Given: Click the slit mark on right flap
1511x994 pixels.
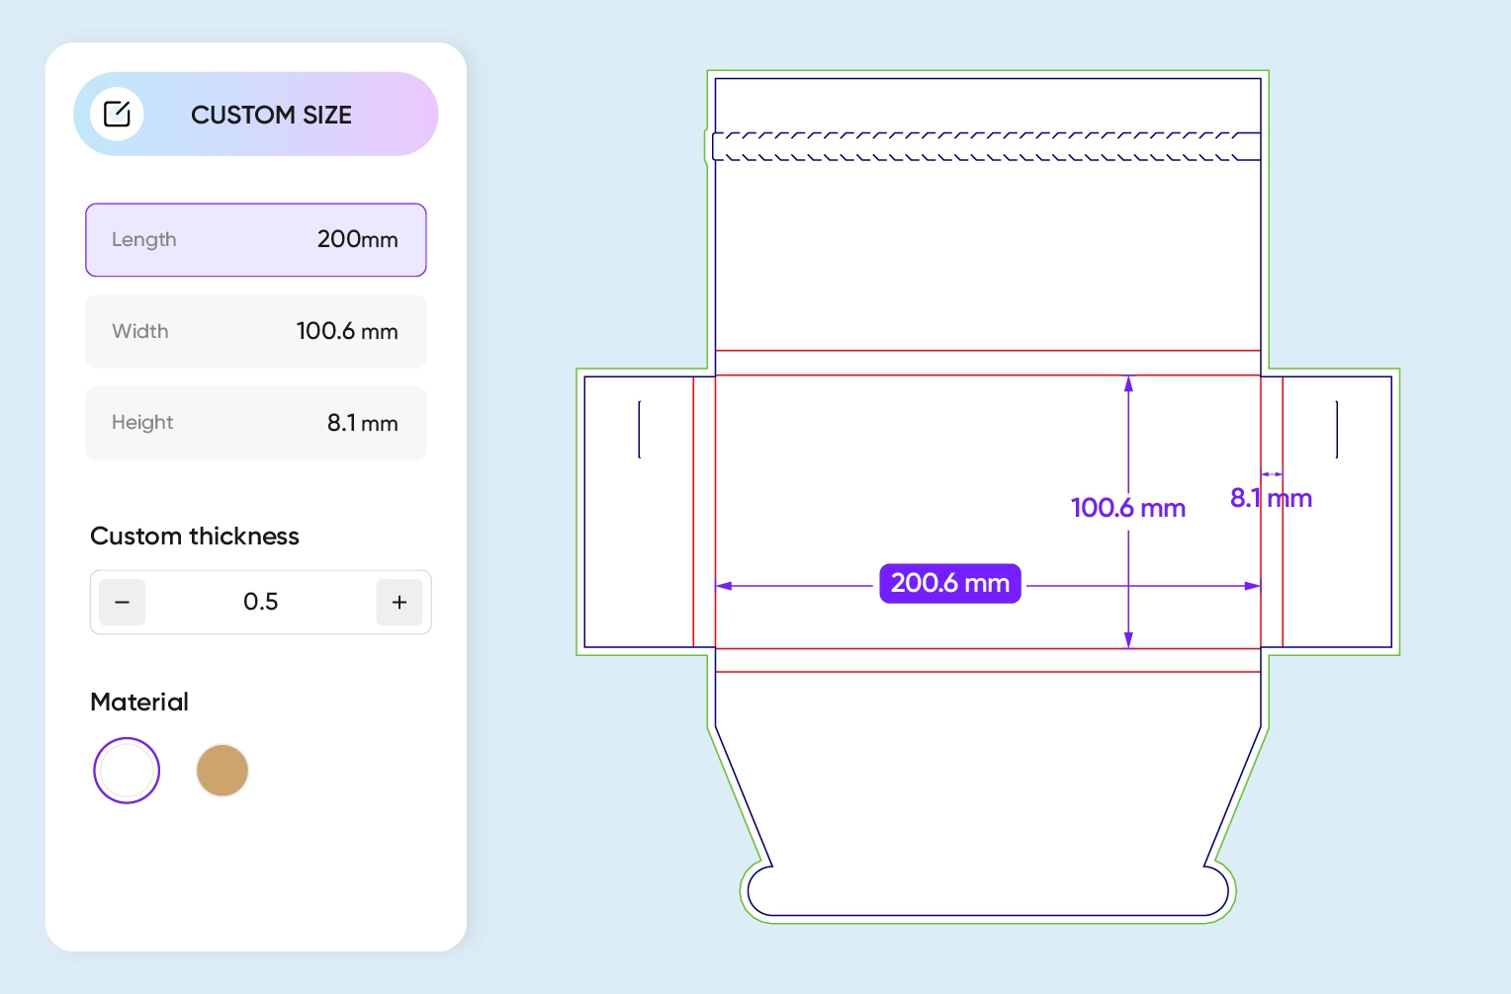Looking at the screenshot, I should [1337, 430].
